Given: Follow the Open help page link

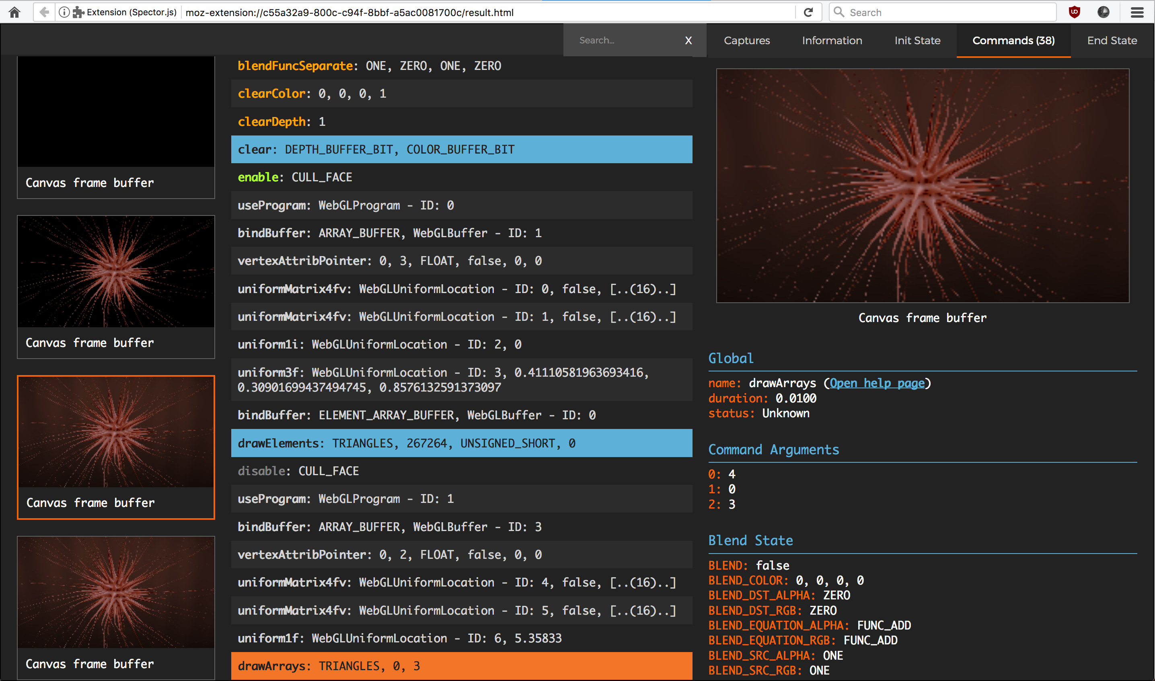Looking at the screenshot, I should tap(877, 383).
